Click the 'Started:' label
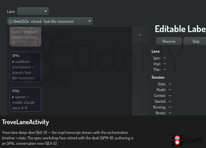 coord(160,101)
